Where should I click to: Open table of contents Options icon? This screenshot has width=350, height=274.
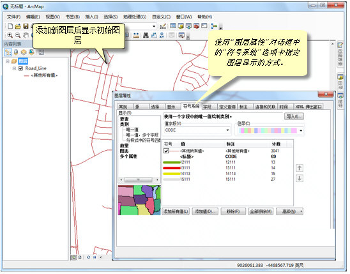point(41,52)
